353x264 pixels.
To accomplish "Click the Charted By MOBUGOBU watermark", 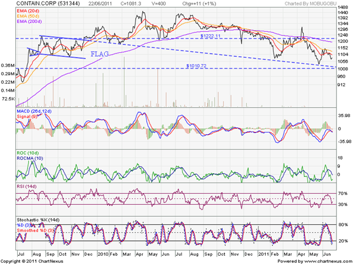I will [310, 4].
